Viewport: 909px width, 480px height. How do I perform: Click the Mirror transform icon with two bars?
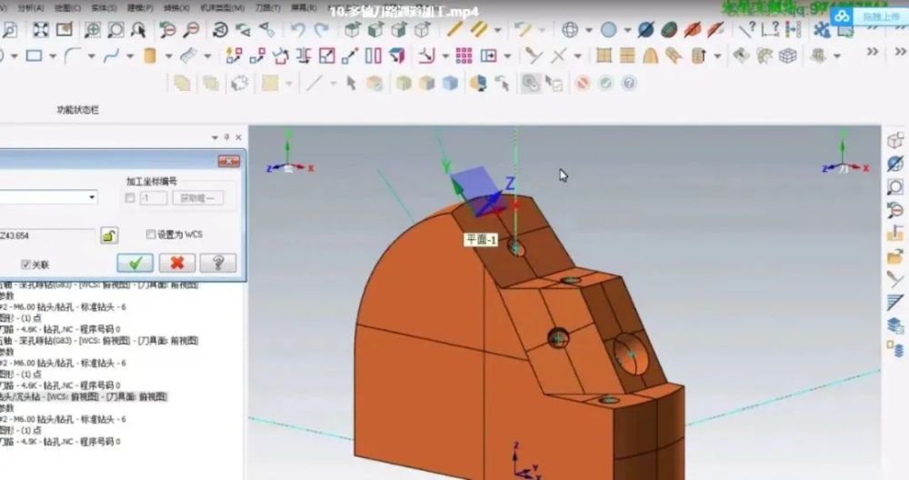374,55
